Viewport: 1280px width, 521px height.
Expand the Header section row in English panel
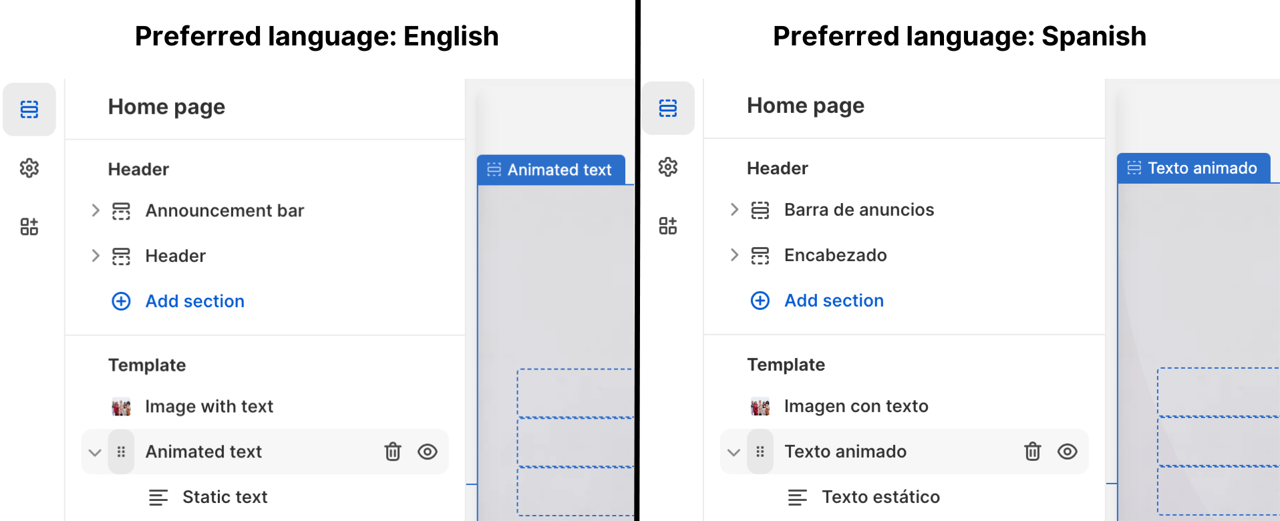96,256
